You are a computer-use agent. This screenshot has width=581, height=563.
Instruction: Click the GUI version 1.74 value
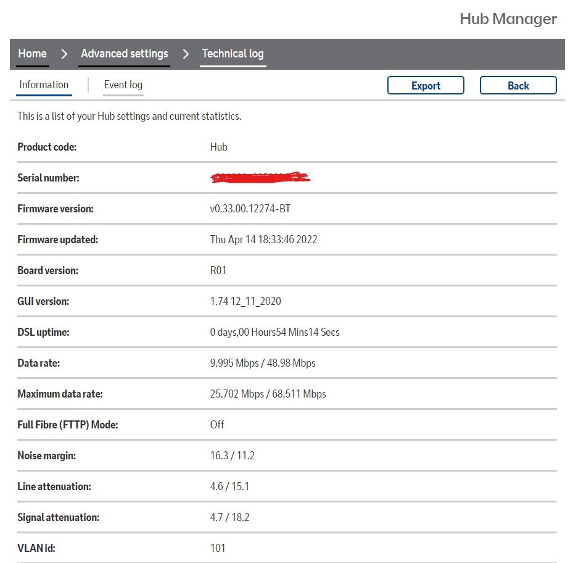point(245,301)
